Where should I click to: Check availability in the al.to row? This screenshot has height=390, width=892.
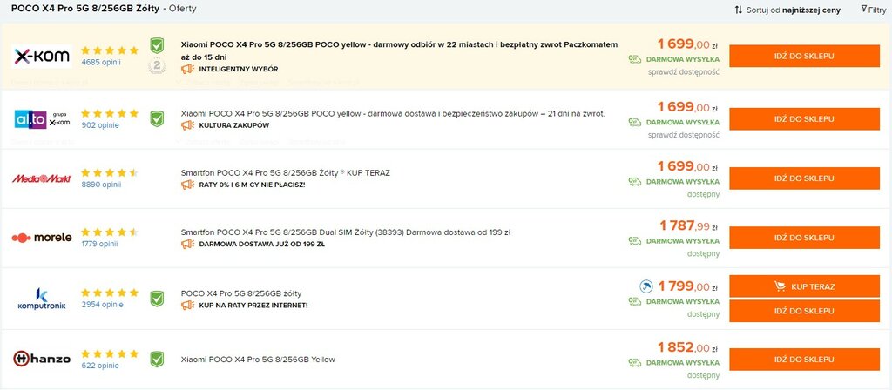tap(683, 135)
